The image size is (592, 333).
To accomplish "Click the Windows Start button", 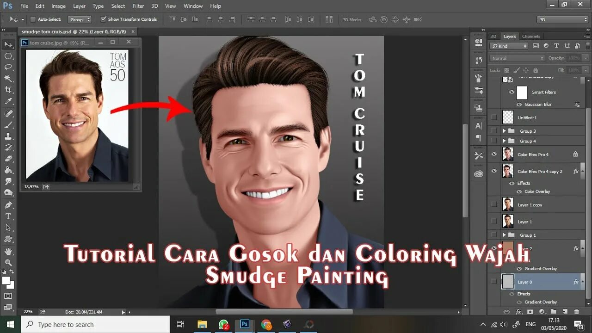I will tap(10, 324).
